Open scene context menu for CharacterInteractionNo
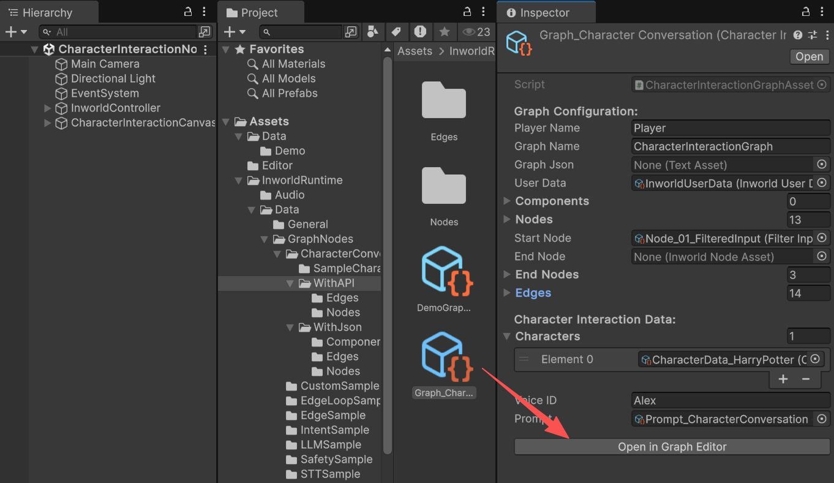 (205, 50)
